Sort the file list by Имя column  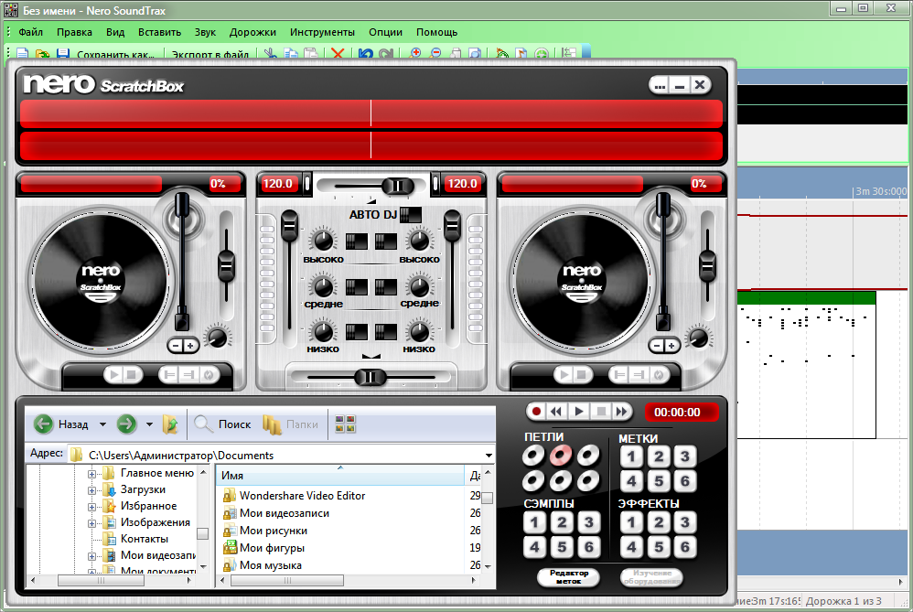coord(340,475)
